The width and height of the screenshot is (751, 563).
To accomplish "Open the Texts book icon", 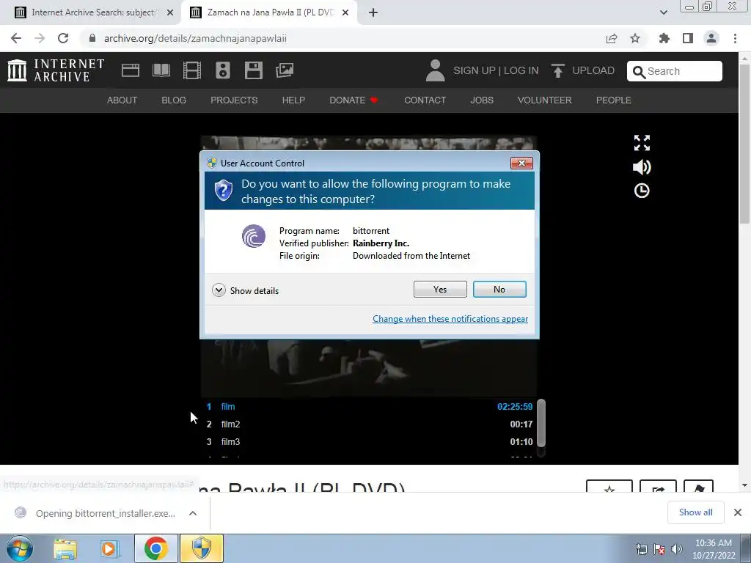I will [x=161, y=70].
